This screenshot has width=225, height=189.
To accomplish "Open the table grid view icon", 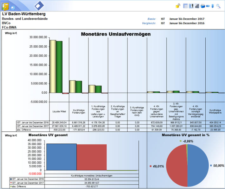I will (186, 6).
